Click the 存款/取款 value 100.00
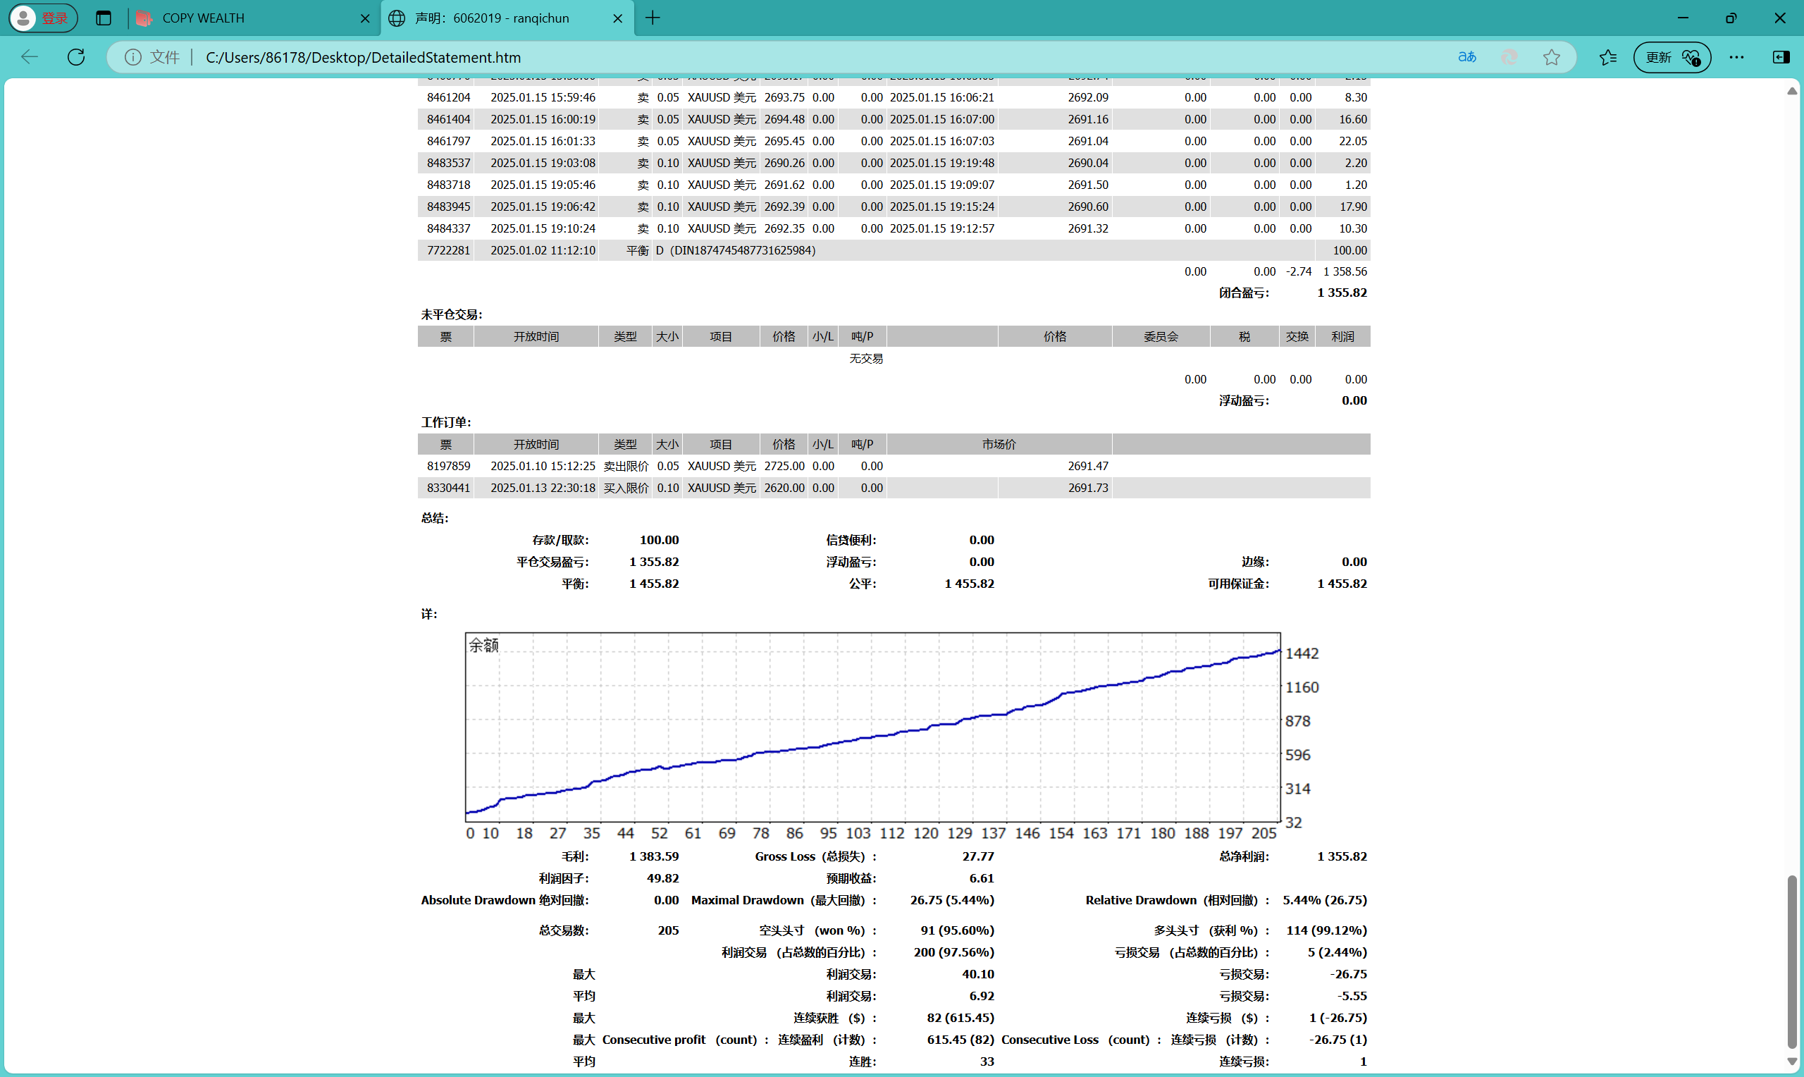Image resolution: width=1804 pixels, height=1077 pixels. 660,540
